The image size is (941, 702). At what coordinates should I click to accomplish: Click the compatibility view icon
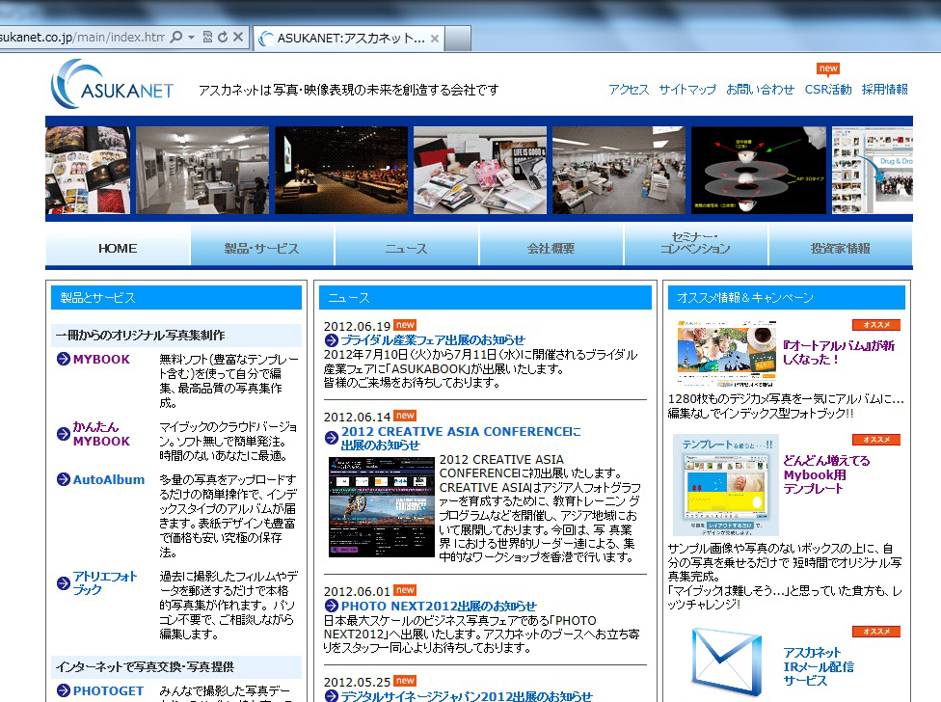point(207,38)
